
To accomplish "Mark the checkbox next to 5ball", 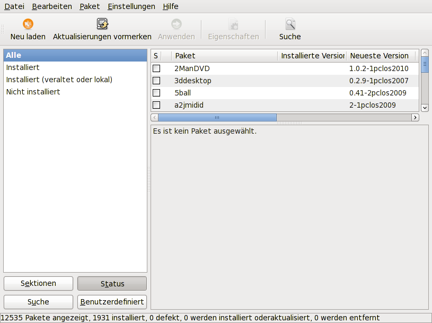I will [156, 93].
